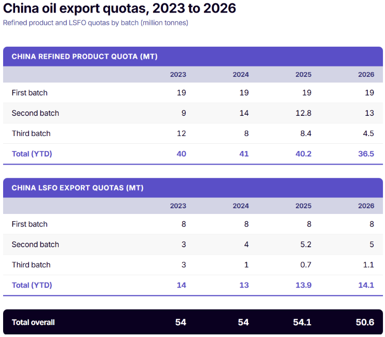Click LSFO total 2026 value "14.1"
Screen dimensions: 385x337
366,285
